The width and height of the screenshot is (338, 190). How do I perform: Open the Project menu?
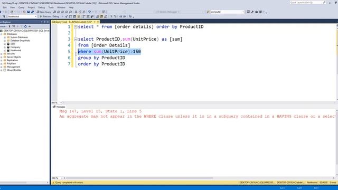point(31,7)
